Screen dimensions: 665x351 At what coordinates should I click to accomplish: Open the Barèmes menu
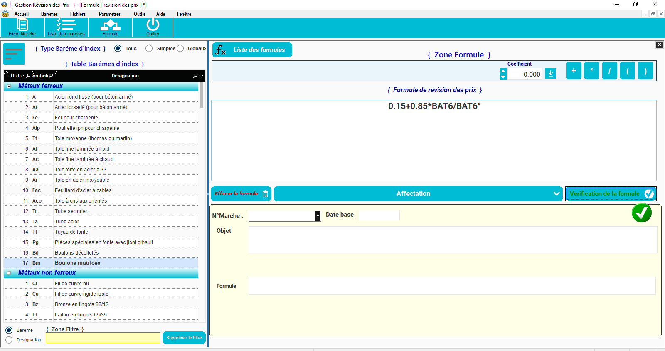[49, 14]
